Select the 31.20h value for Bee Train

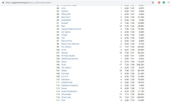pyautogui.click(x=141, y=17)
